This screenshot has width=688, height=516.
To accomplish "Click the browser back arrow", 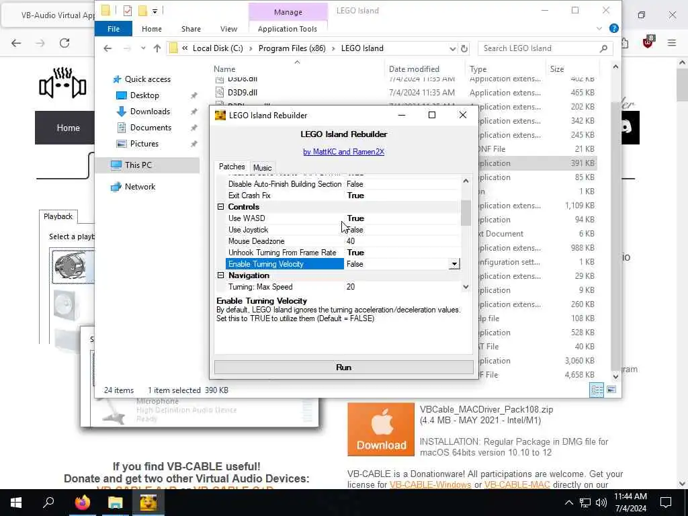I will [16, 43].
